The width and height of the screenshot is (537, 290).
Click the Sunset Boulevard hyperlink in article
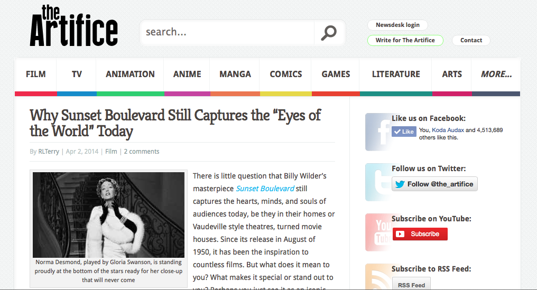pos(265,189)
